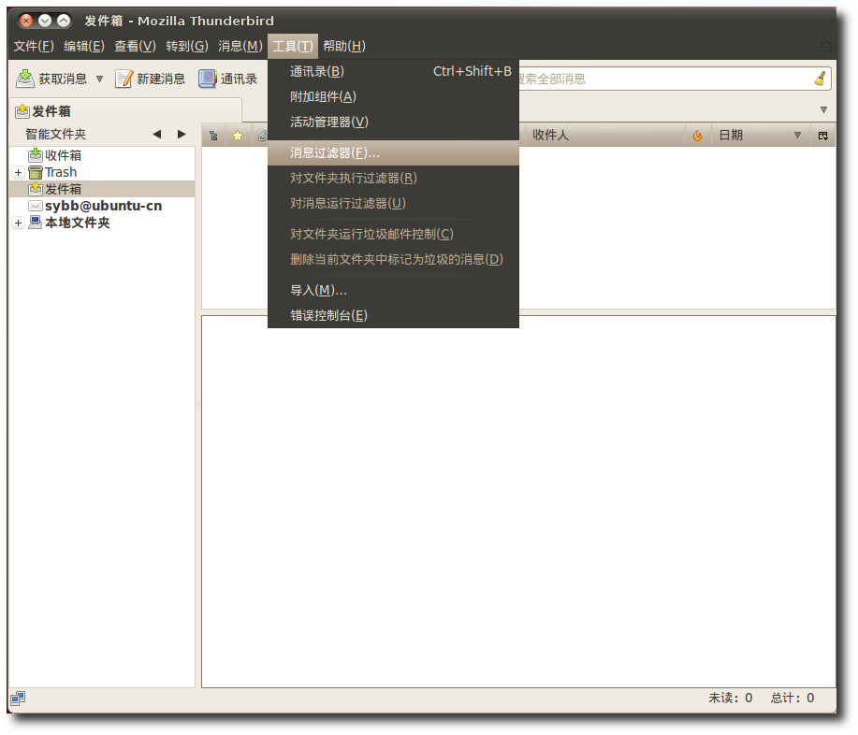Maximize the Thunderbird window

tap(64, 21)
